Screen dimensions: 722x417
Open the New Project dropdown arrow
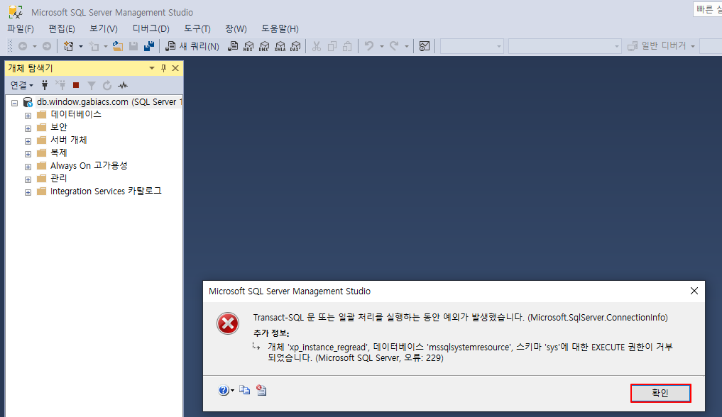pyautogui.click(x=81, y=46)
